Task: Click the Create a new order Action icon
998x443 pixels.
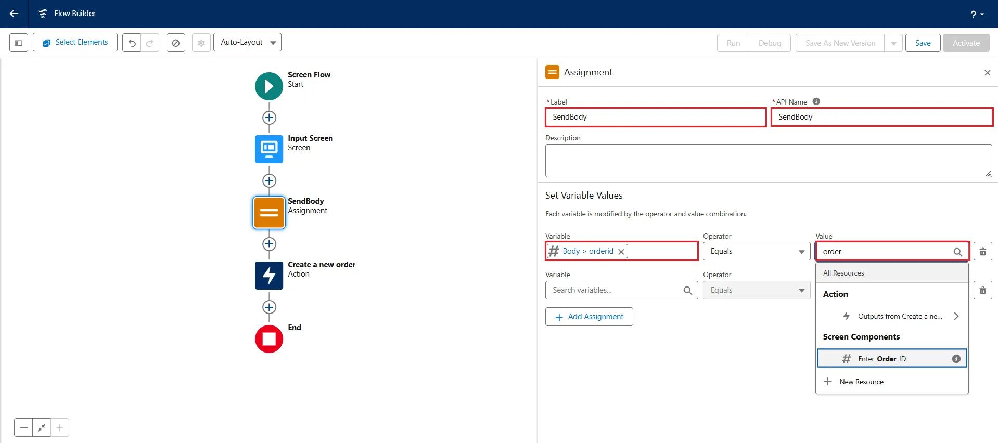Action: [269, 275]
